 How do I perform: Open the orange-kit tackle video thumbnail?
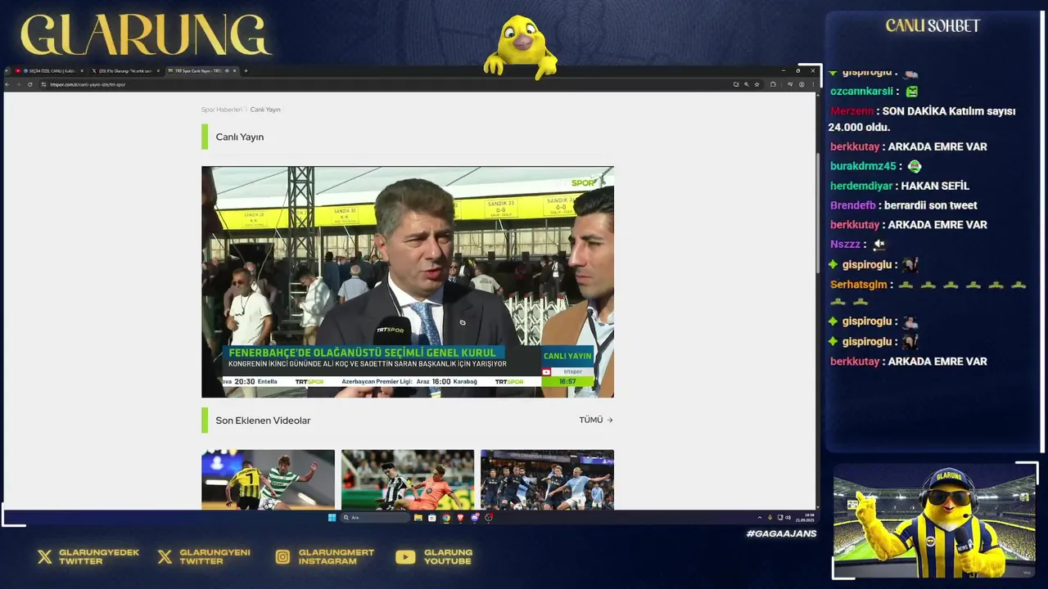coord(408,479)
